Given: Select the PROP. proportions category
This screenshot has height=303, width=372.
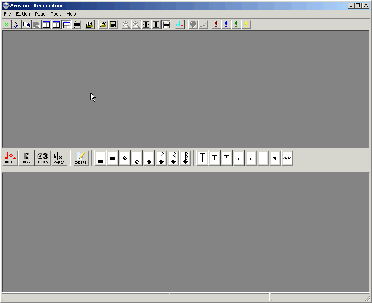Looking at the screenshot, I should pyautogui.click(x=43, y=158).
